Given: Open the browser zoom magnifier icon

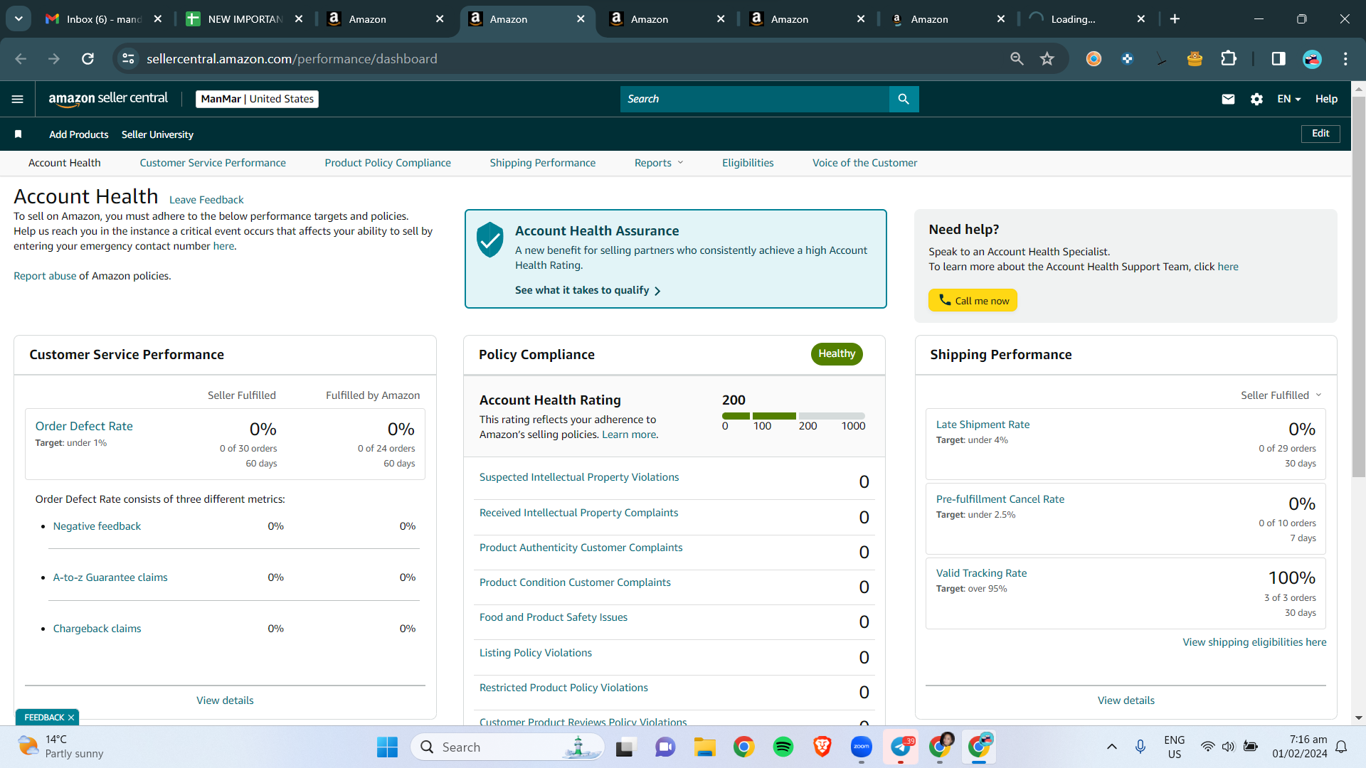Looking at the screenshot, I should point(1017,59).
